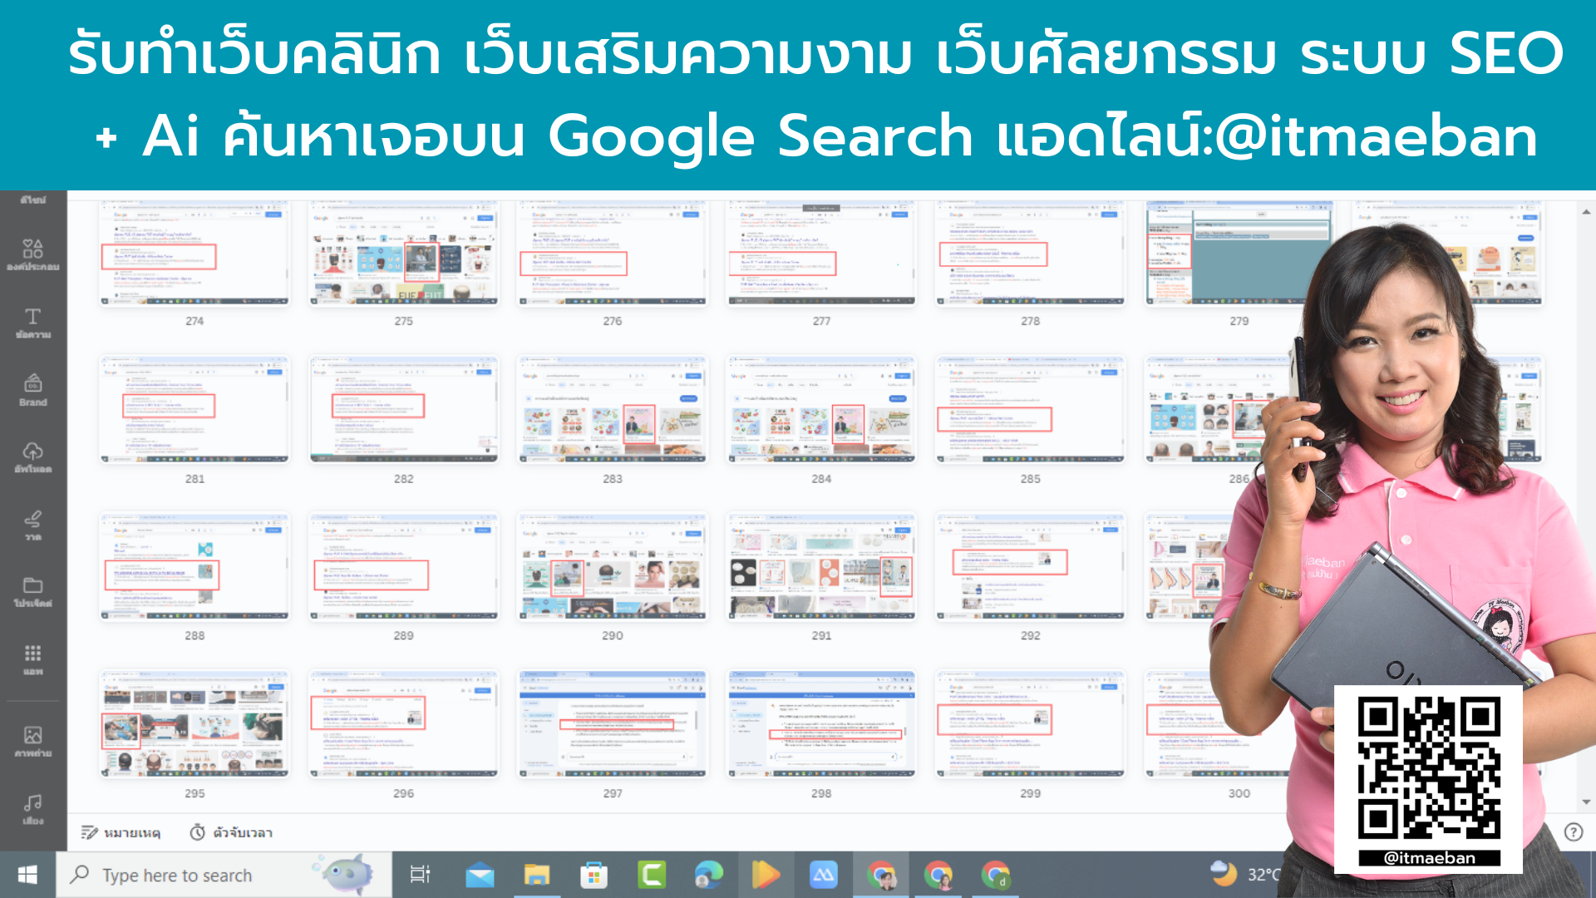Select page thumbnail 274
This screenshot has width=1596, height=898.
pos(195,253)
